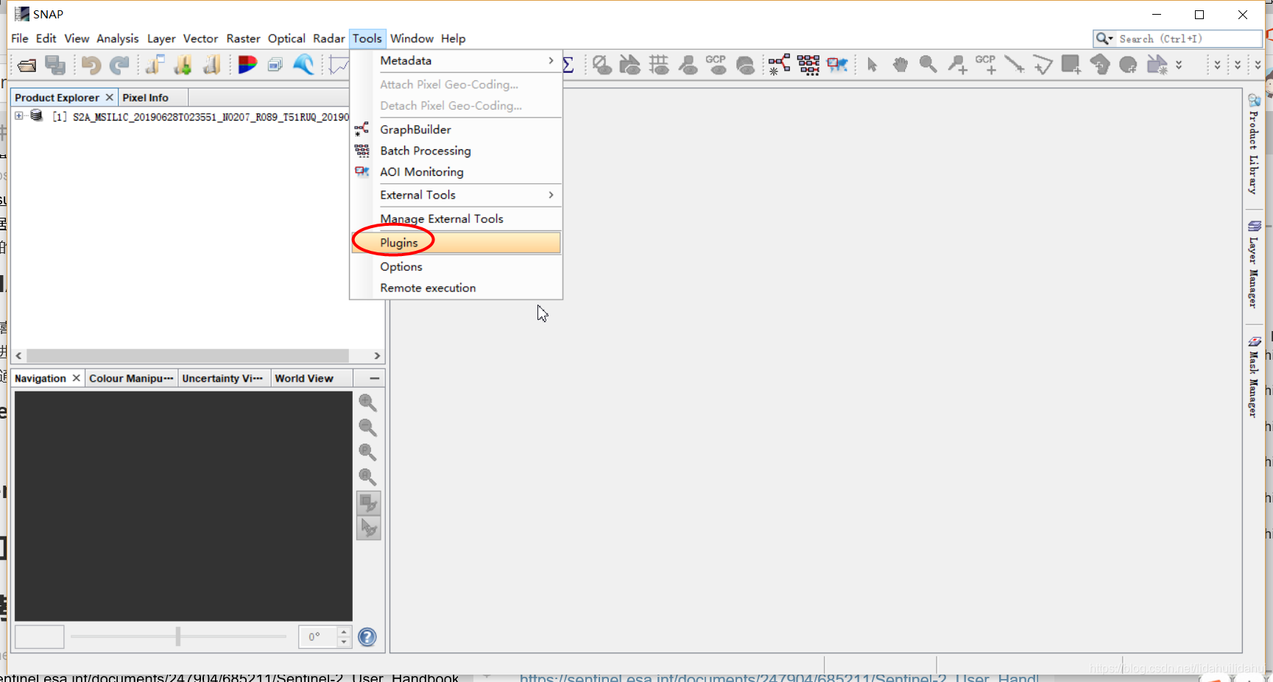
Task: Toggle world map overlay in toolbar
Action: [745, 65]
